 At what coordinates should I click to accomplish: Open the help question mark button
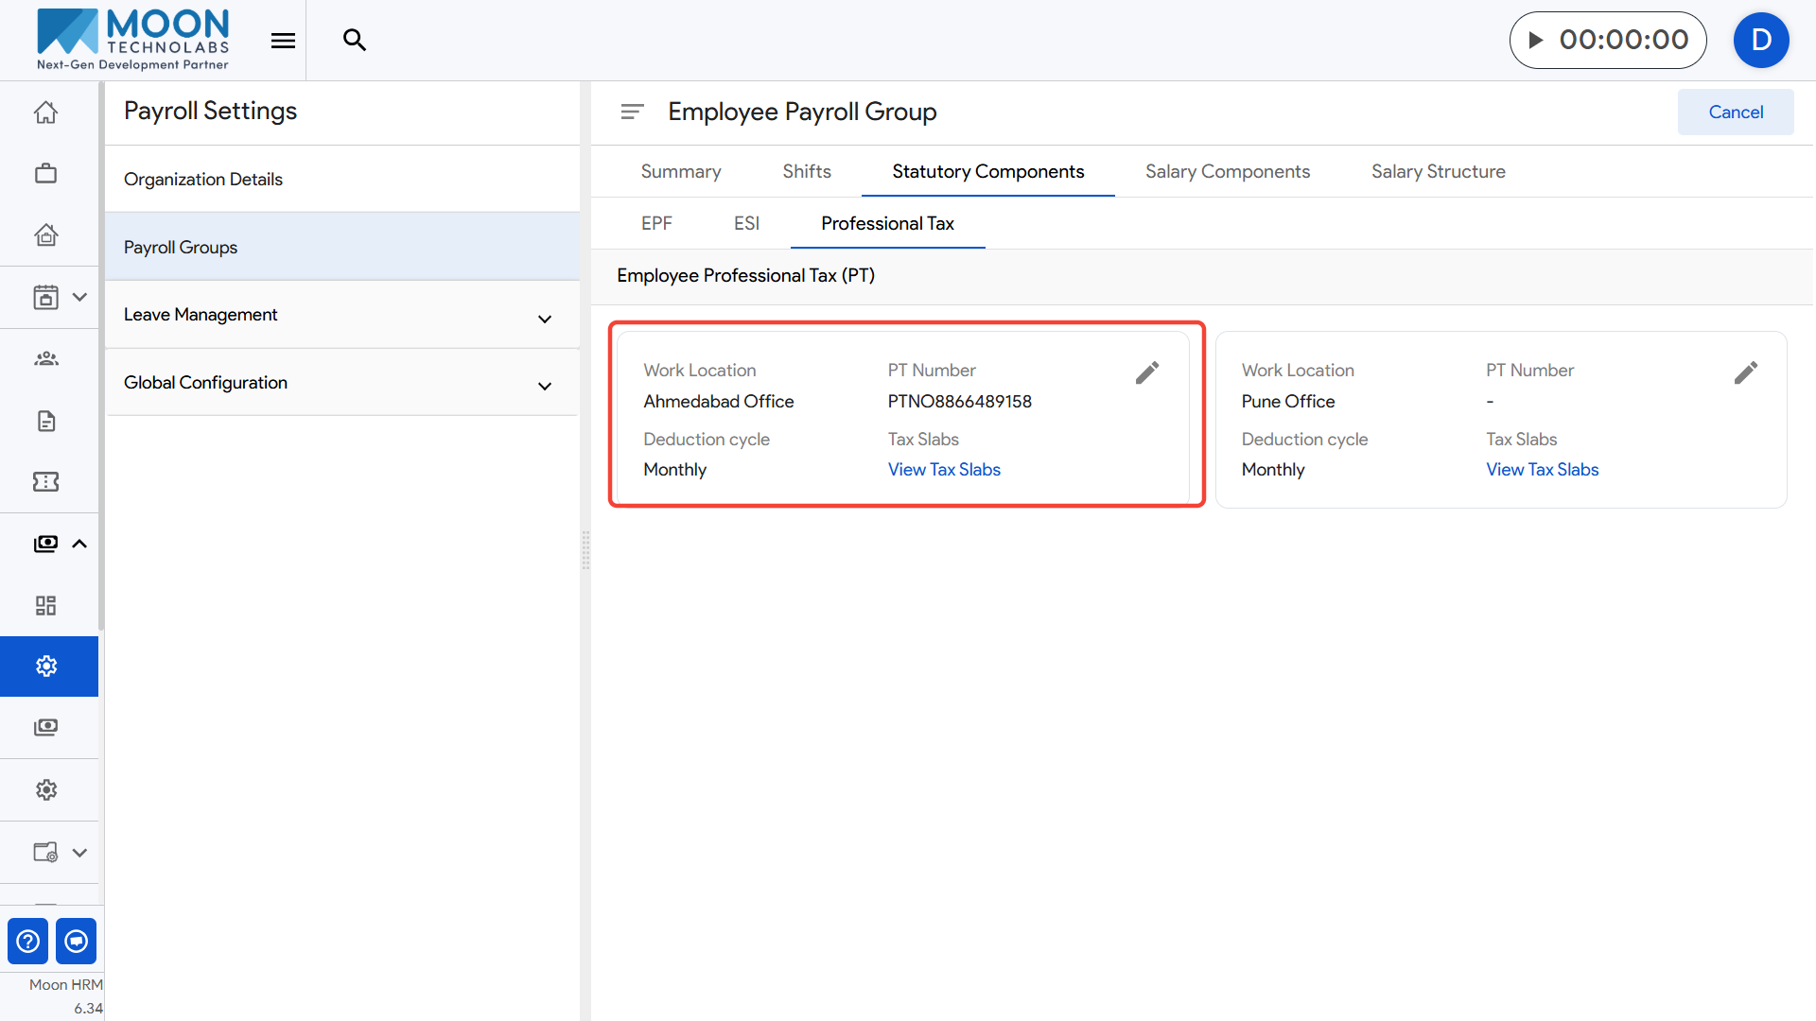coord(28,942)
